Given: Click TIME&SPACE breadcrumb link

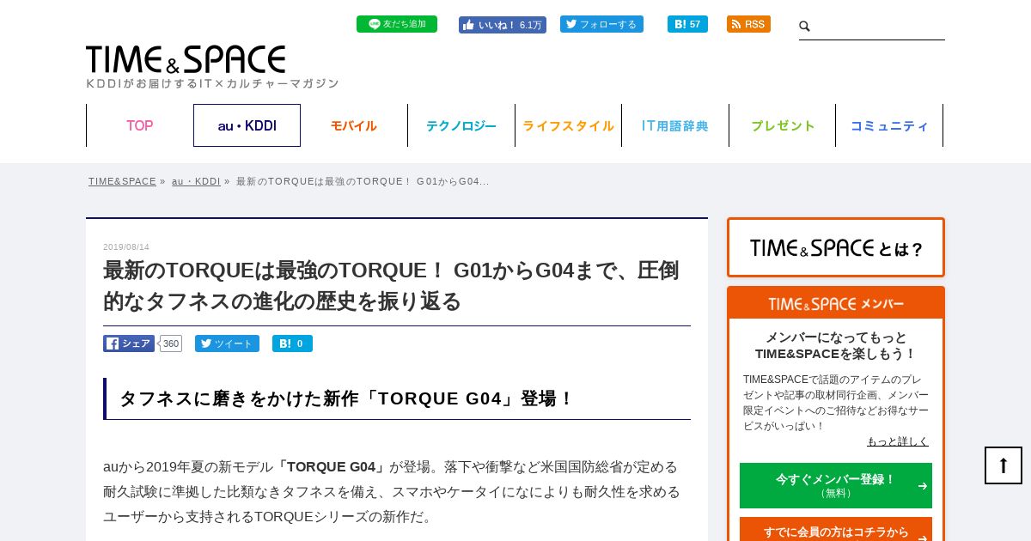Looking at the screenshot, I should coord(122,181).
